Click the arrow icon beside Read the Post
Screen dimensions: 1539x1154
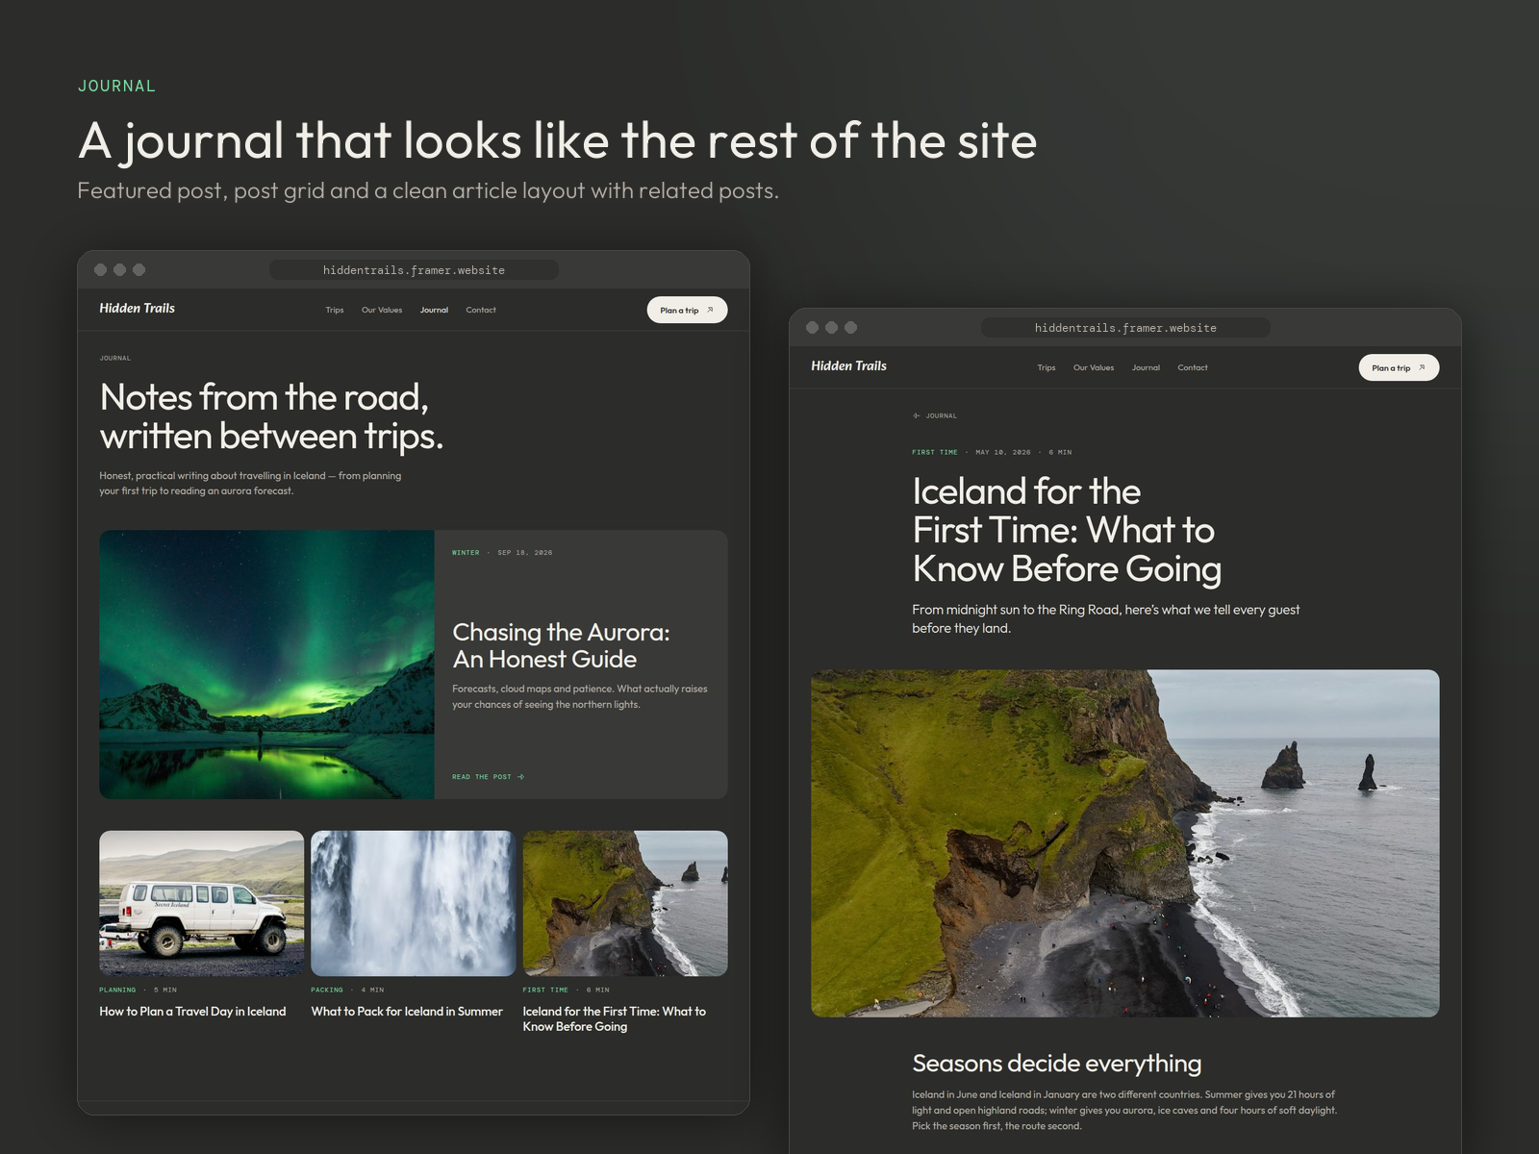coord(520,777)
